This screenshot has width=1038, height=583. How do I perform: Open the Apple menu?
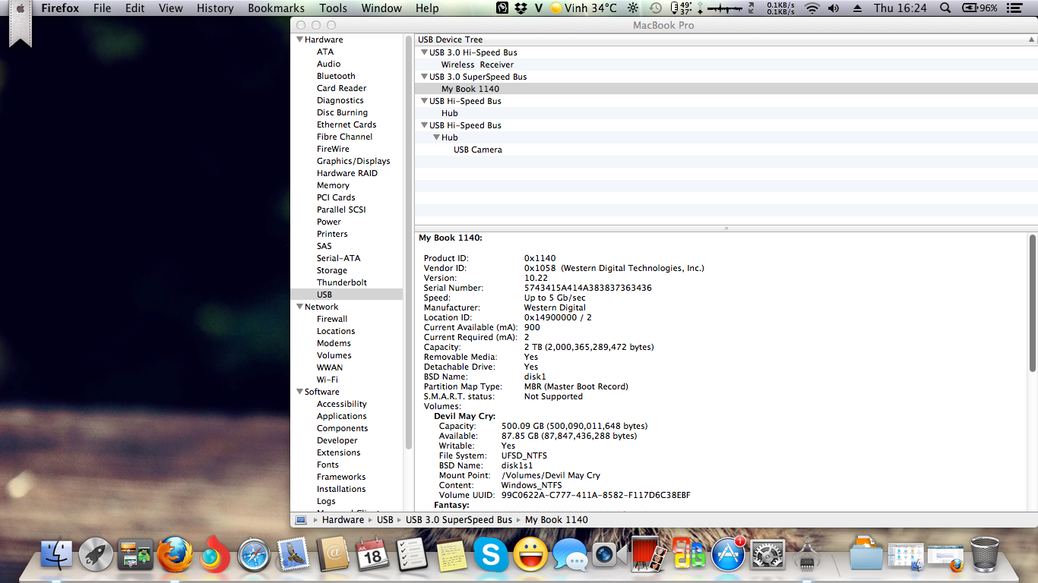(19, 8)
